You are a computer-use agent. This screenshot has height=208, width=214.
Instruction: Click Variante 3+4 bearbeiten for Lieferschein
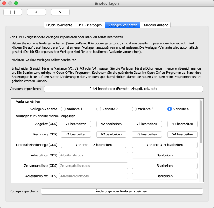click(x=165, y=145)
